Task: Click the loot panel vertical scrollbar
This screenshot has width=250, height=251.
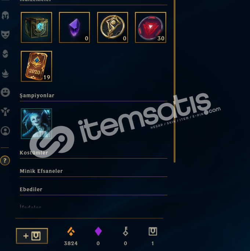Action: pyautogui.click(x=175, y=81)
